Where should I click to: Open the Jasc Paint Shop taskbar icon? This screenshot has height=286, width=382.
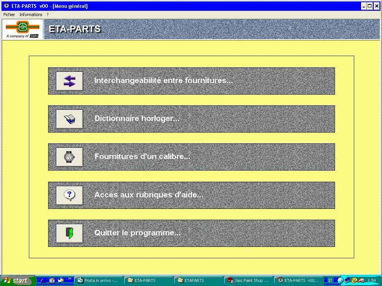[248, 280]
